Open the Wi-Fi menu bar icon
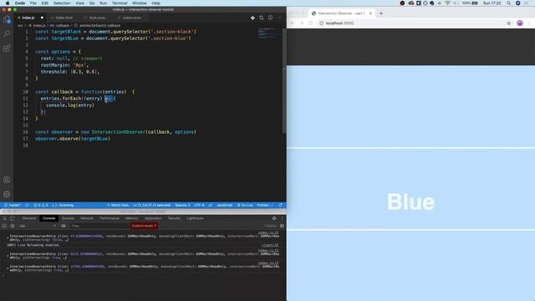Viewport: 535px width, 301px height. pyautogui.click(x=447, y=3)
